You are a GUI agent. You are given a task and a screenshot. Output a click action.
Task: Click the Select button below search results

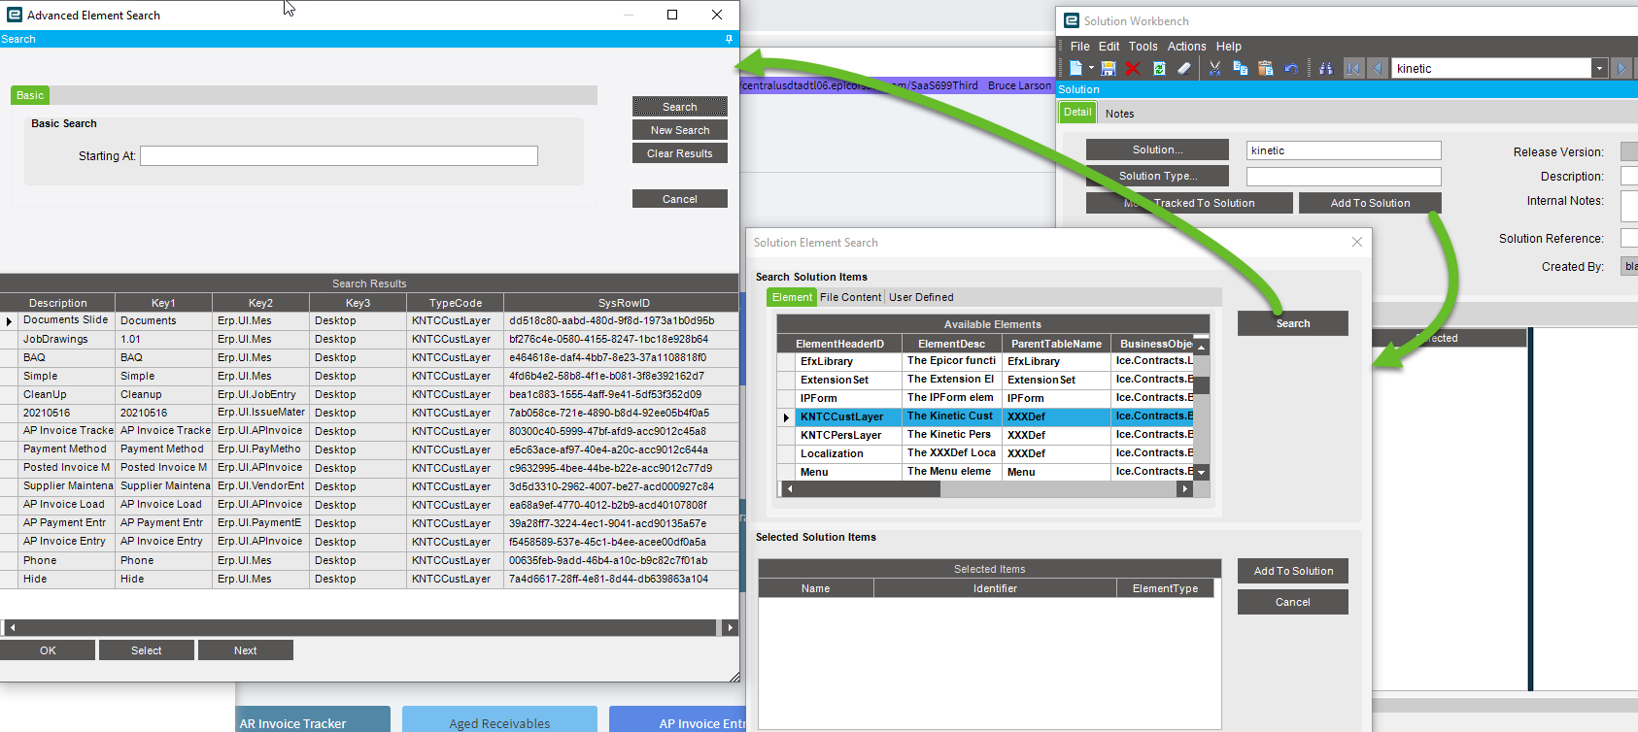point(147,650)
